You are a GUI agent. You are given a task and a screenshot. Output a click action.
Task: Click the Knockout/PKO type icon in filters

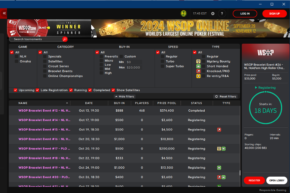click(198, 71)
